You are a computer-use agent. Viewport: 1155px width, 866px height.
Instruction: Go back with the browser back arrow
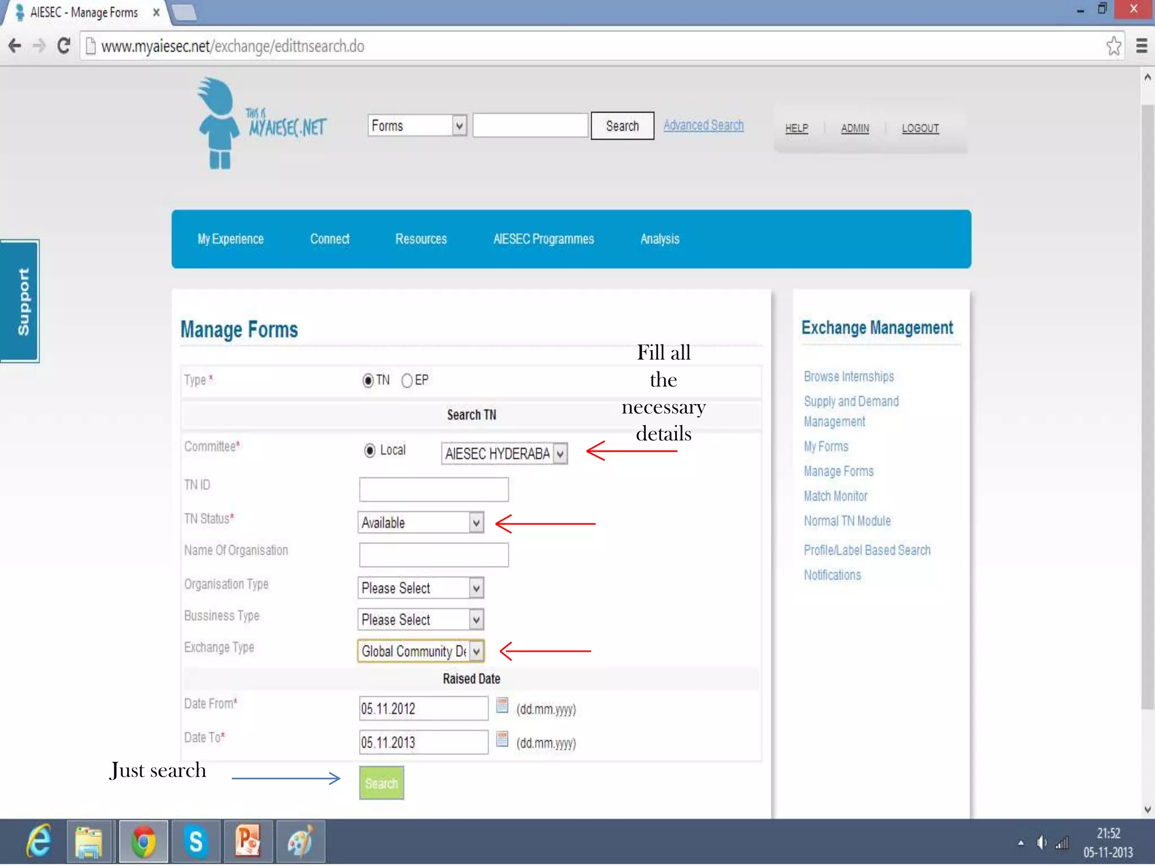[x=15, y=46]
